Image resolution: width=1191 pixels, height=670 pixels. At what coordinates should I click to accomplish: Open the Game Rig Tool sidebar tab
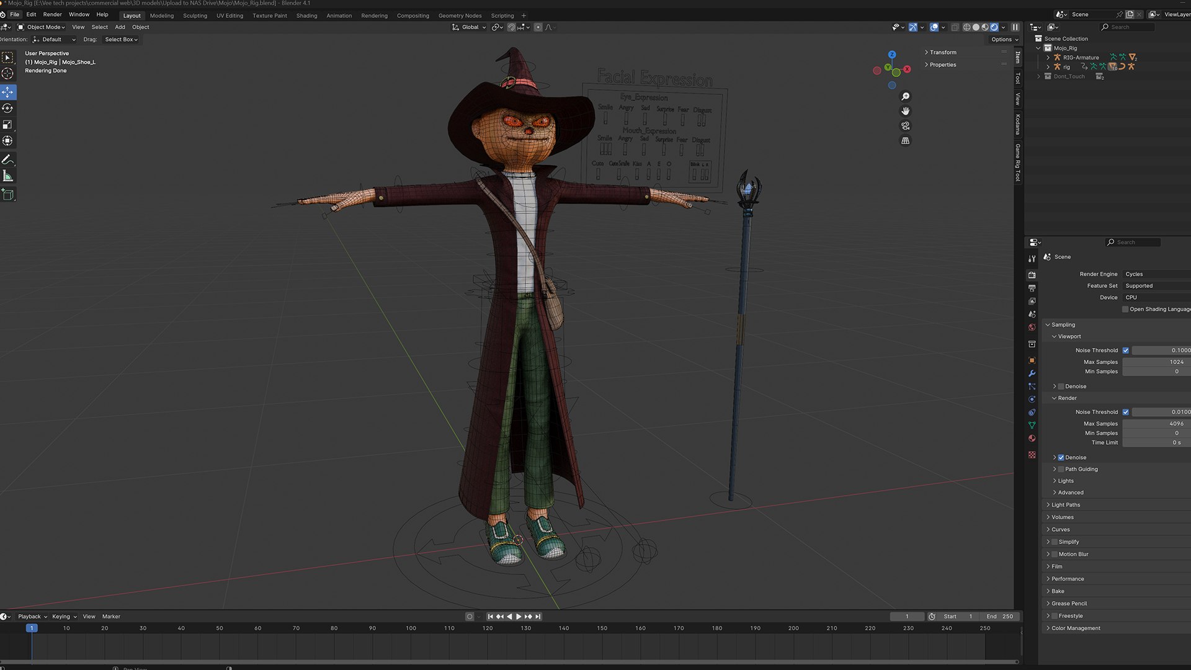(x=1018, y=163)
